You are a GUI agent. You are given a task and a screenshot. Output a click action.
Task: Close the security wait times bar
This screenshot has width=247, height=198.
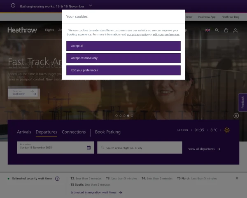pyautogui.click(x=237, y=178)
